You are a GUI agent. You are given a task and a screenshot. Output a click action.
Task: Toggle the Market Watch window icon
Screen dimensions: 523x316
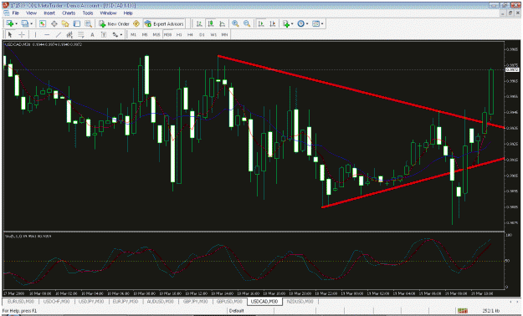pyautogui.click(x=43, y=23)
